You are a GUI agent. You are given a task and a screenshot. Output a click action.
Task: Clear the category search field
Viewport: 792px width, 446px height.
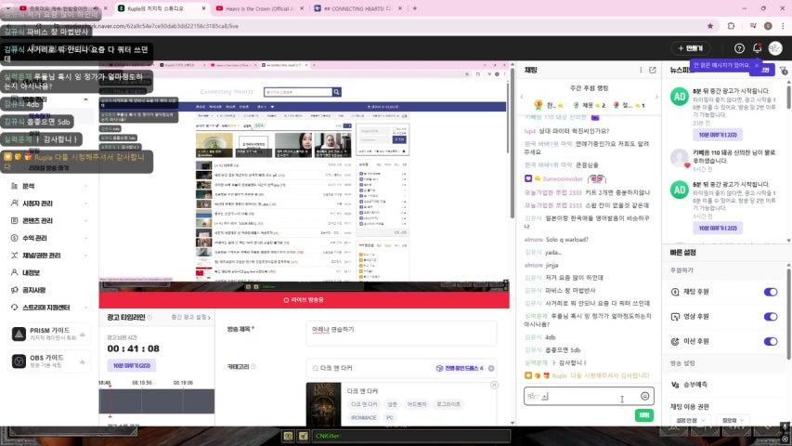coord(491,368)
